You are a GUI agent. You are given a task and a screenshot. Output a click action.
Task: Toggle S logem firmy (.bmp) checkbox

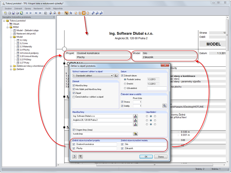tap(74, 130)
